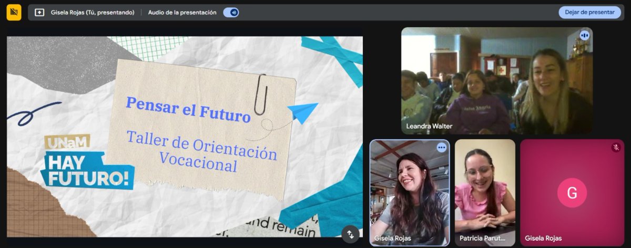Click the yellow camera-off icon
The height and width of the screenshot is (248, 631).
coord(14,12)
